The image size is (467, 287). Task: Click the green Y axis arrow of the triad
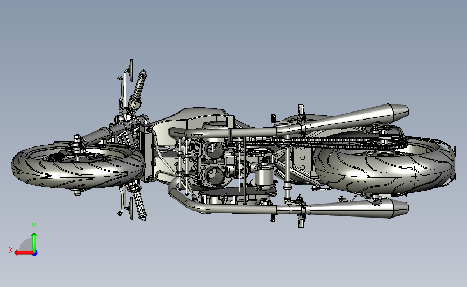point(34,242)
